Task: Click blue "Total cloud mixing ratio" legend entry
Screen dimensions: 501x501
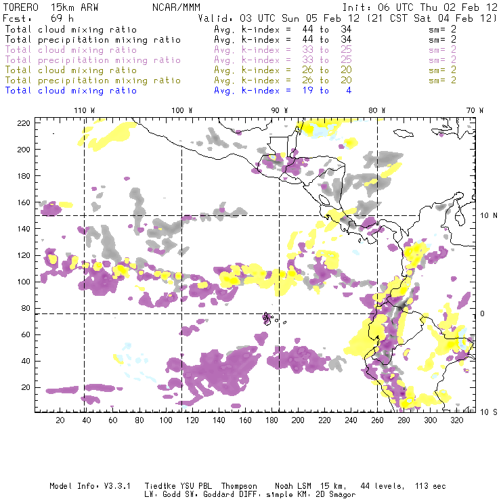Action: pyautogui.click(x=71, y=91)
